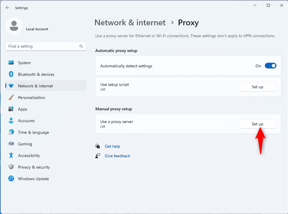
Task: Click the 'Automatic proxy setup' heading
Action: (116, 51)
